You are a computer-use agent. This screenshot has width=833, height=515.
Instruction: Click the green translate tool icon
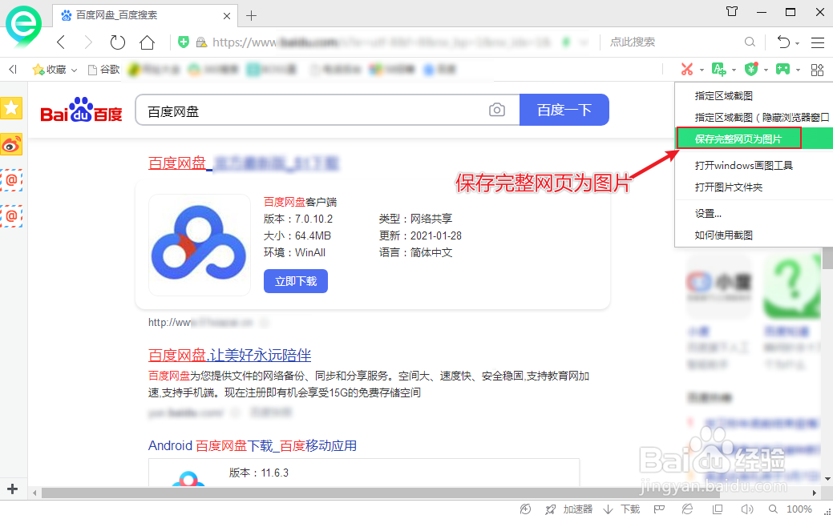point(719,69)
